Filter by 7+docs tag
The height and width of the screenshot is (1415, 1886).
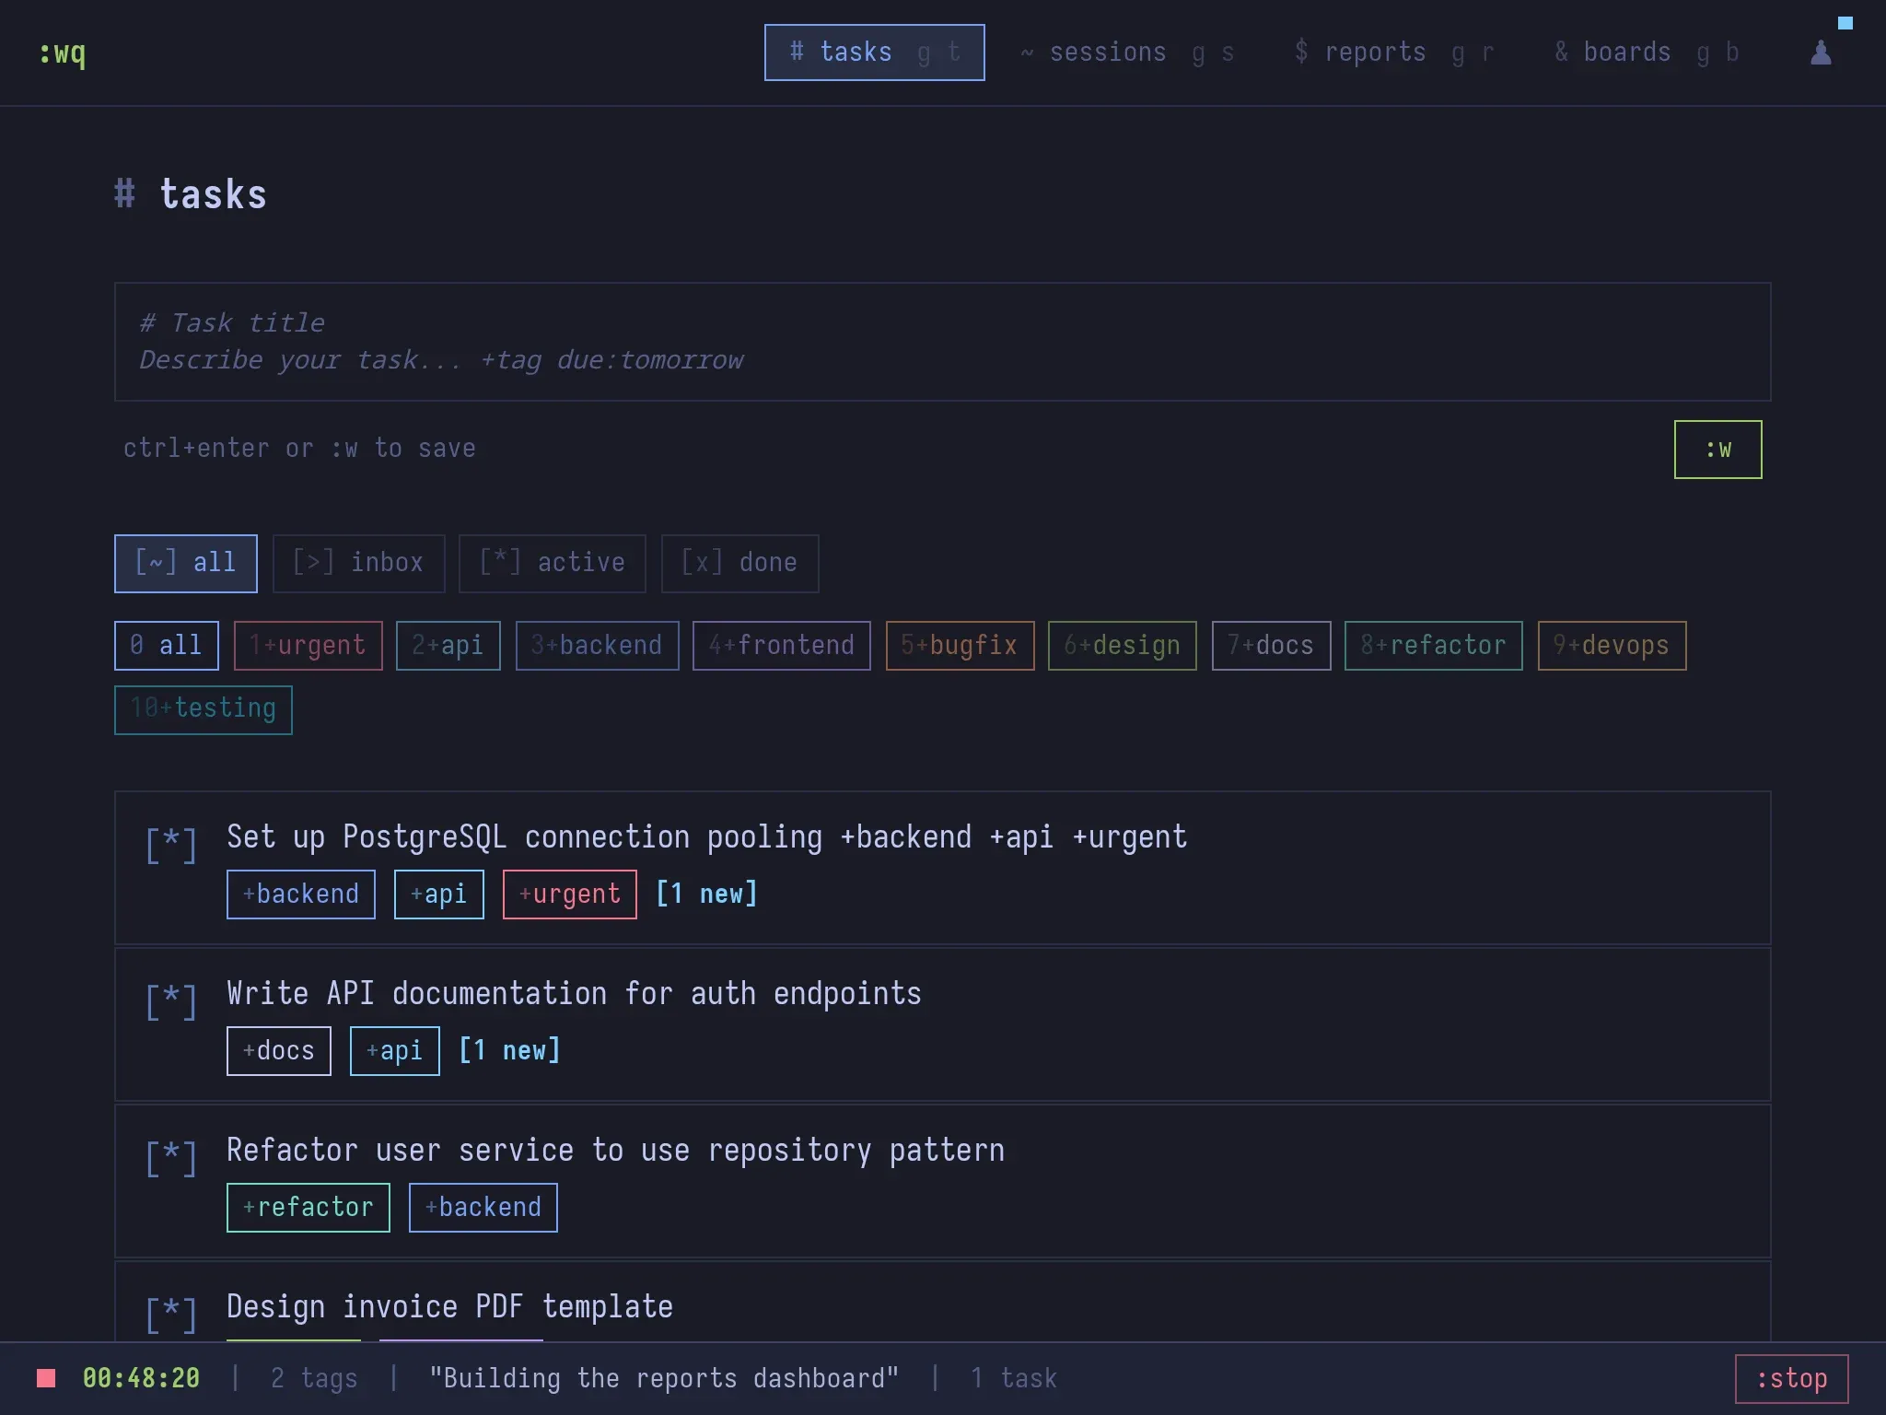1271,645
